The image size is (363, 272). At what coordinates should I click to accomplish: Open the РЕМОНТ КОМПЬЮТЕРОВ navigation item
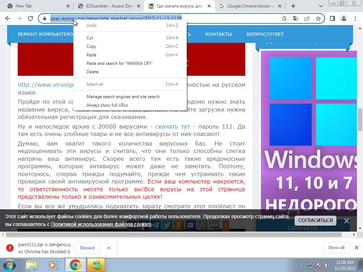coord(46,34)
